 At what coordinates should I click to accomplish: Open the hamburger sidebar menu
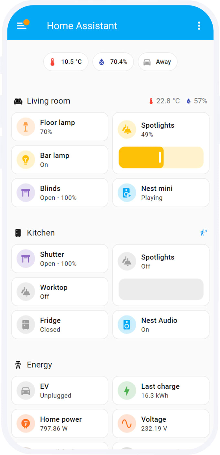pos(22,26)
